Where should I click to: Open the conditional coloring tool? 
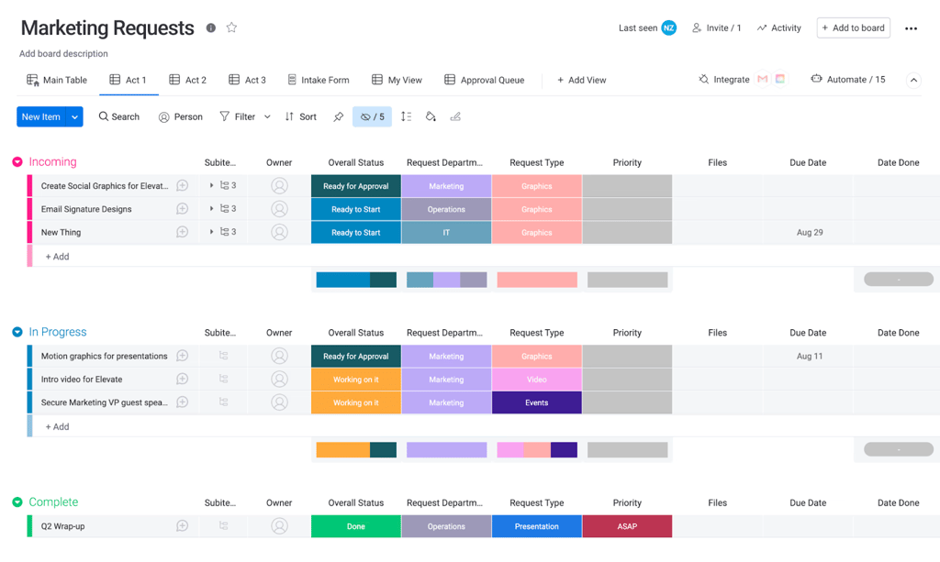[x=431, y=116]
